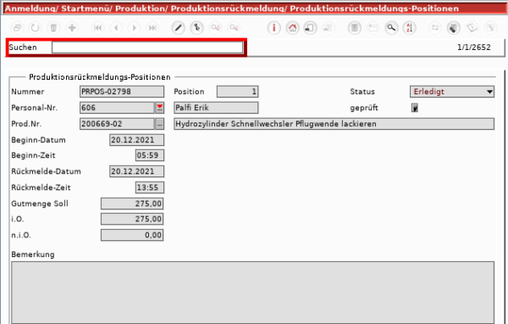This screenshot has height=324, width=508.
Task: Click the trash delete icon
Action: [53, 28]
